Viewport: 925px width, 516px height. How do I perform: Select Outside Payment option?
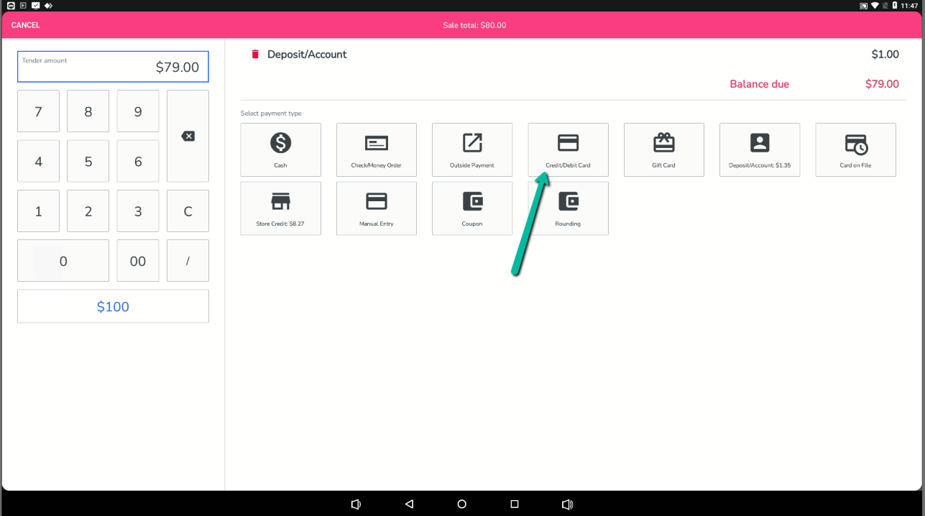(x=471, y=149)
